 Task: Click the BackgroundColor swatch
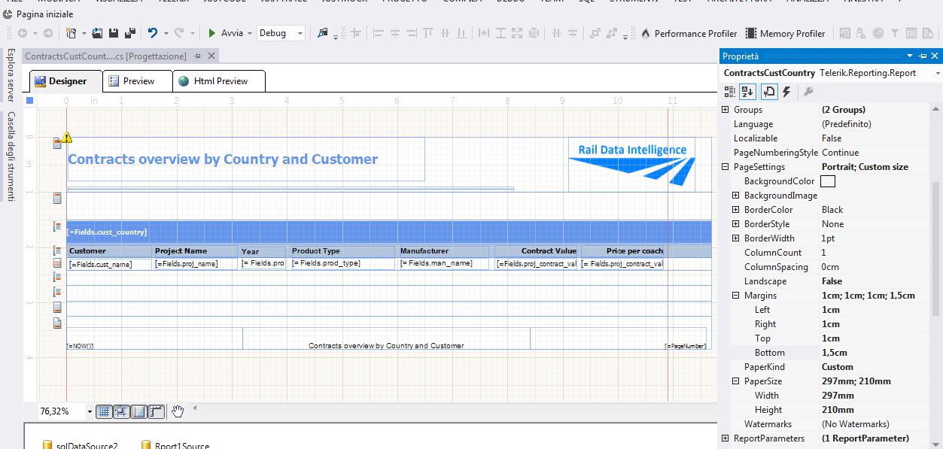pos(828,181)
